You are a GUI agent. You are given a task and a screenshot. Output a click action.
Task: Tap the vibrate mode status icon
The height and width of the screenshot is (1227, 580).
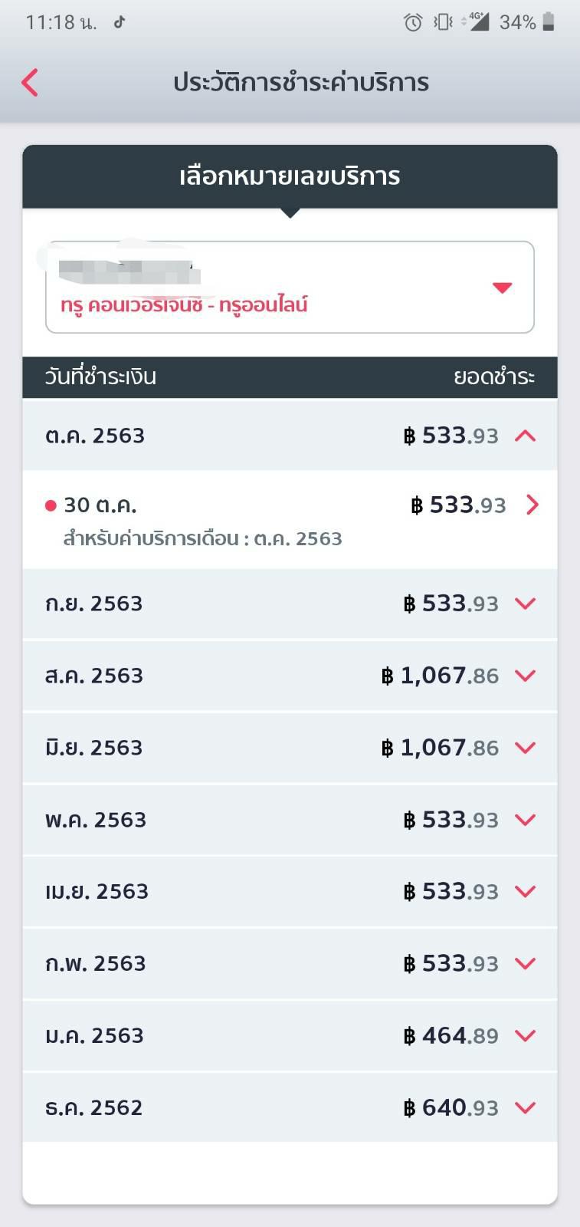tap(443, 22)
